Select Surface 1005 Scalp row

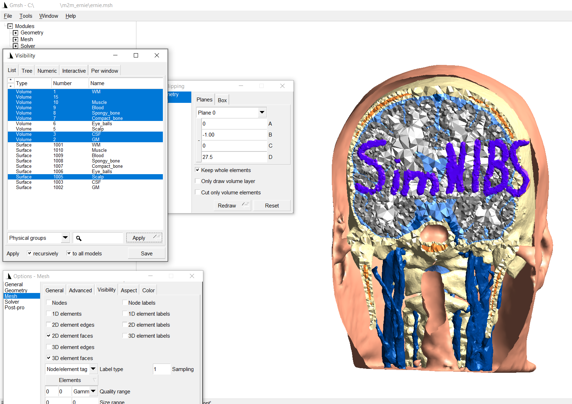(x=85, y=177)
